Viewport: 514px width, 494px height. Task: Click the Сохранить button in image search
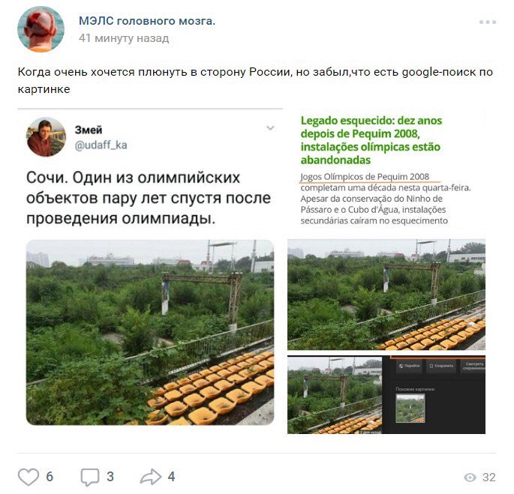(441, 366)
